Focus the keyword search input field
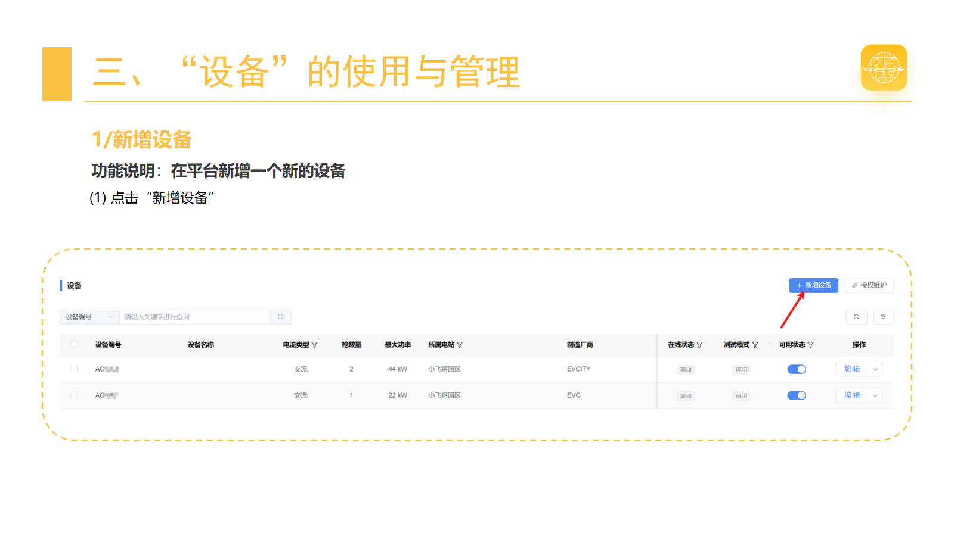The width and height of the screenshot is (954, 536). [x=195, y=317]
